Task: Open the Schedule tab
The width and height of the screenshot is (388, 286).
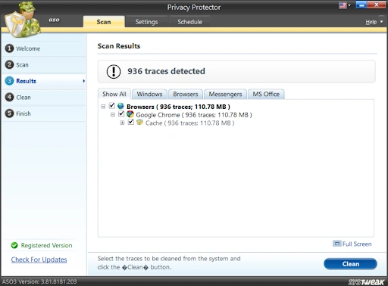Action: click(x=189, y=22)
